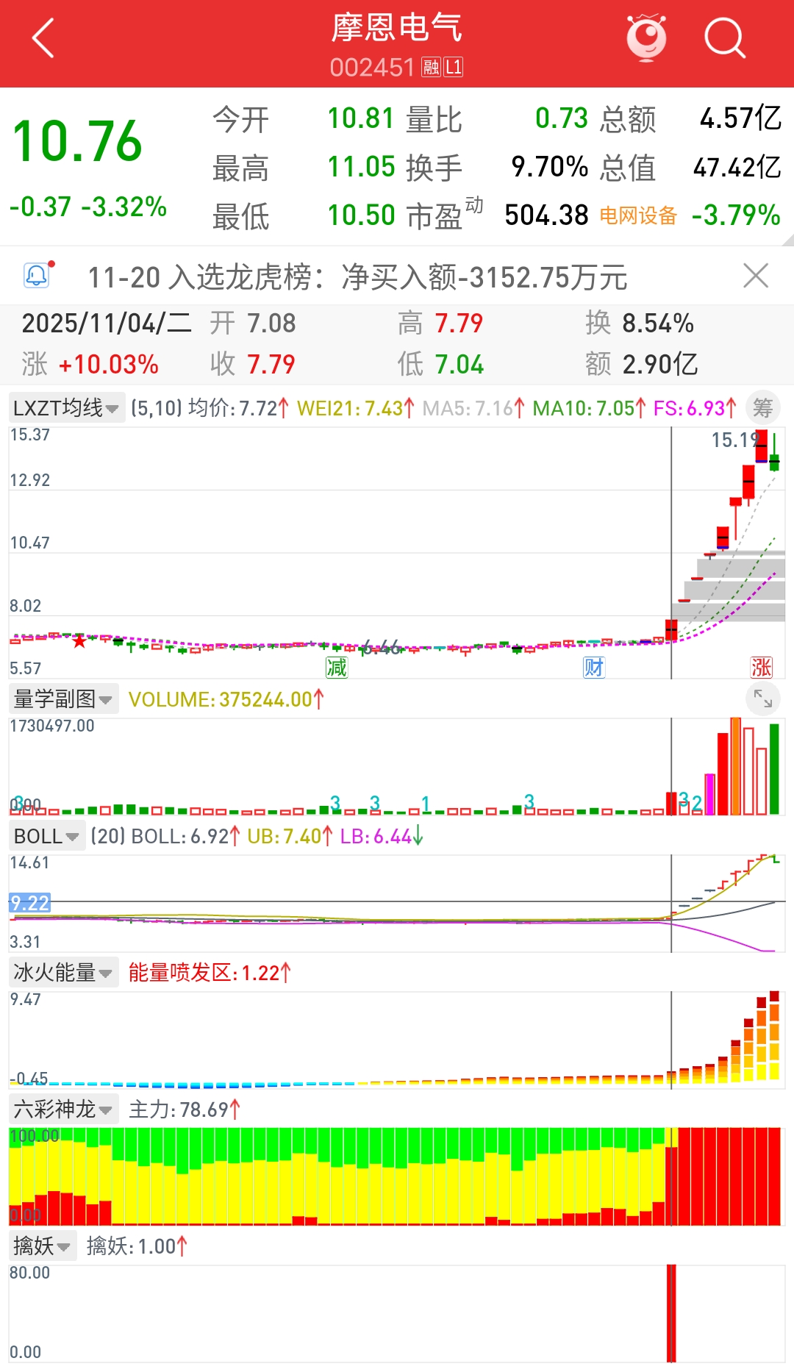This screenshot has height=1372, width=794.
Task: Open the notification bell icon
Action: point(37,276)
